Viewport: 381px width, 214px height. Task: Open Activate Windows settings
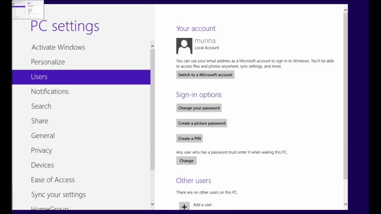click(x=58, y=47)
